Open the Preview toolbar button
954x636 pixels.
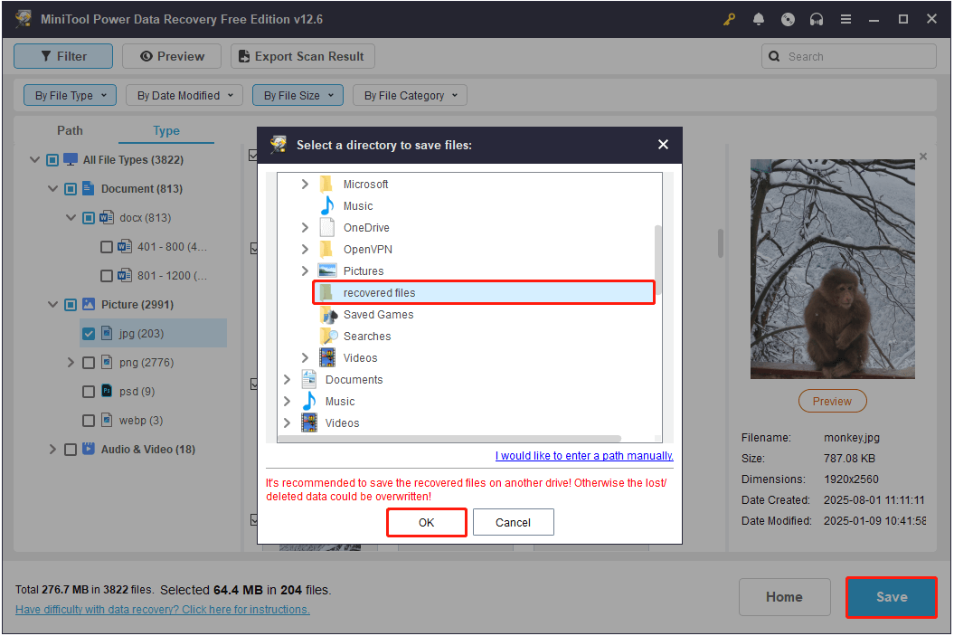tap(171, 56)
